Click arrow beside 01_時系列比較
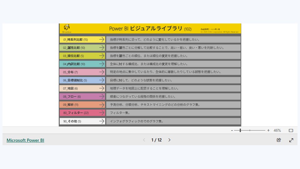Screen dimensions: 300x169 pos(102,39)
